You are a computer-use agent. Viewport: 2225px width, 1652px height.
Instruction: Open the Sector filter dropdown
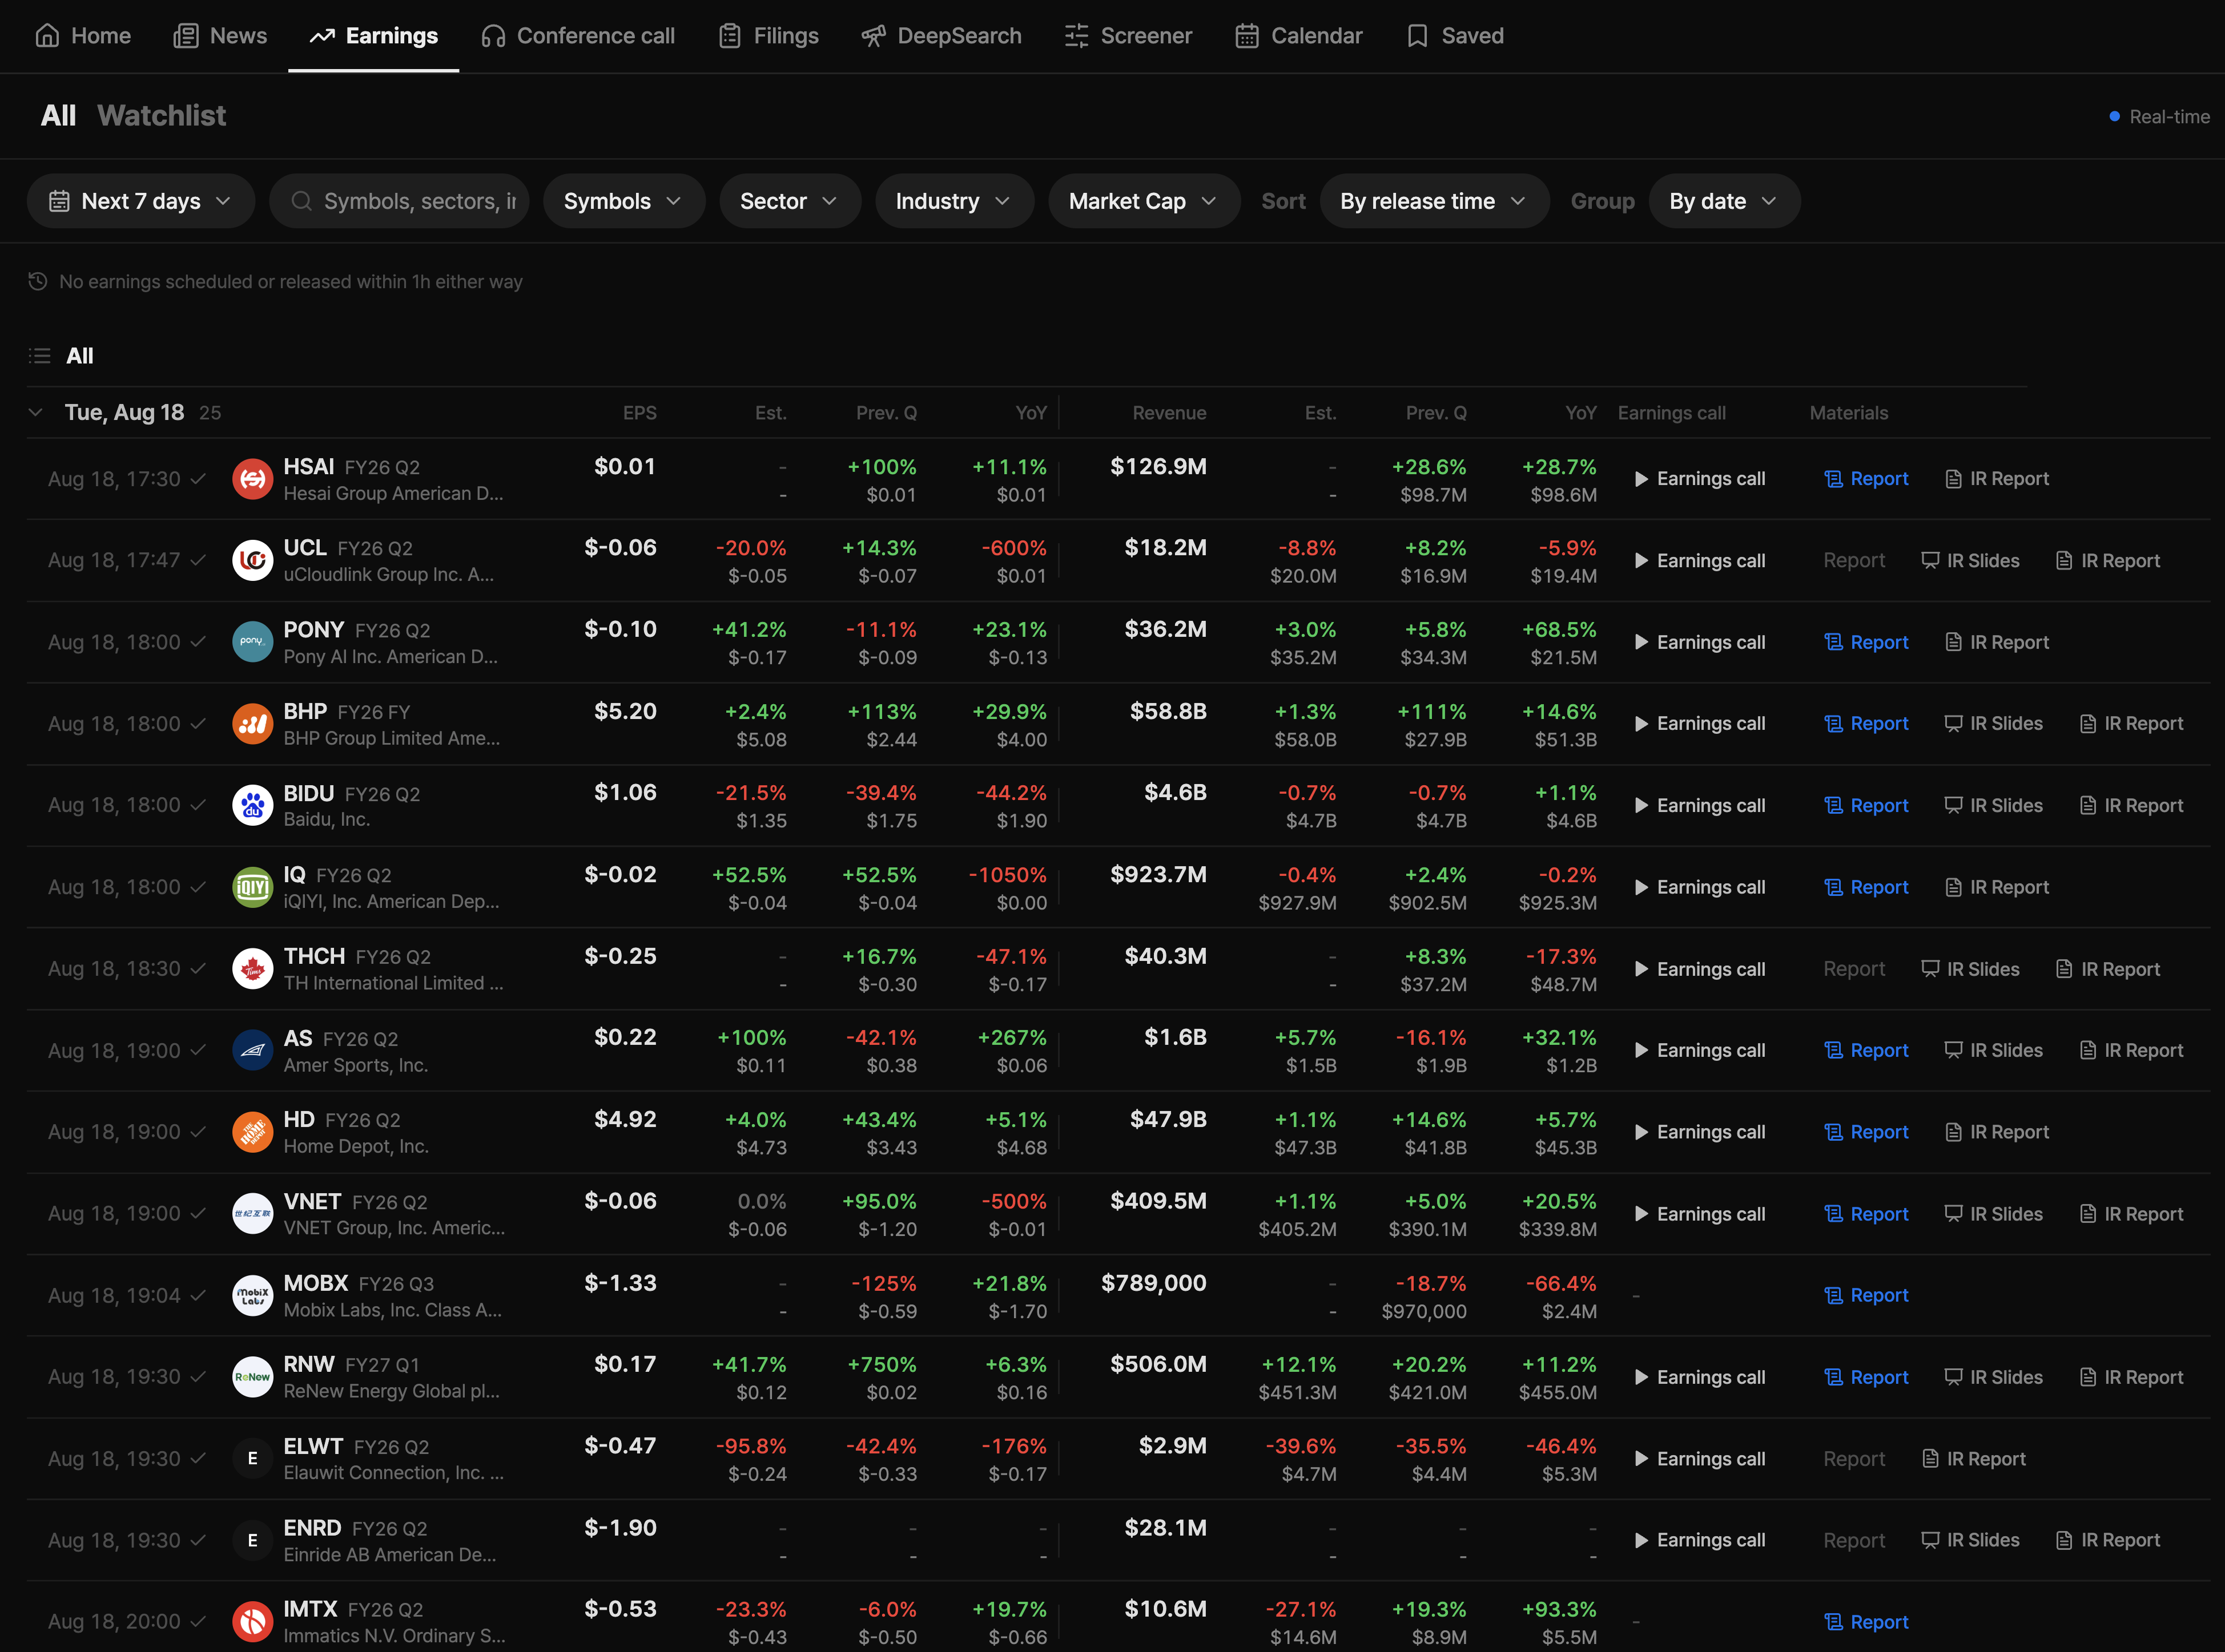tap(790, 201)
